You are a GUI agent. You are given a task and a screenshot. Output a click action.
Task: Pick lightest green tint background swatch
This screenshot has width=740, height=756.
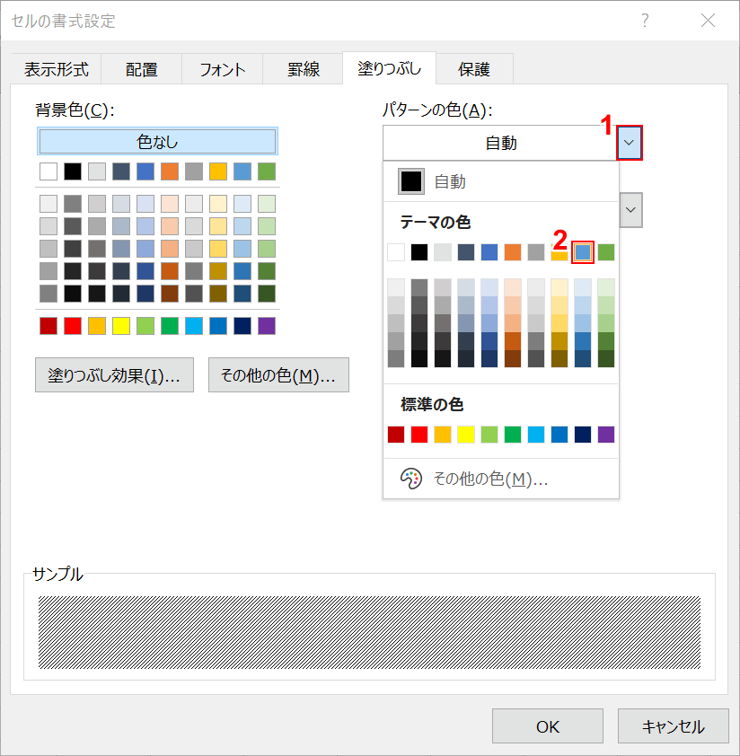coord(267,204)
